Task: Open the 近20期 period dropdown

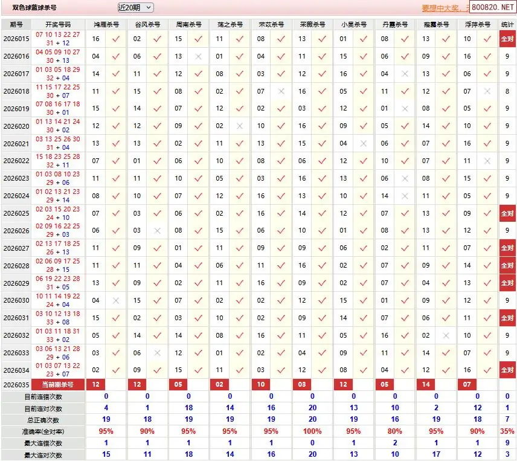Action: coord(135,7)
